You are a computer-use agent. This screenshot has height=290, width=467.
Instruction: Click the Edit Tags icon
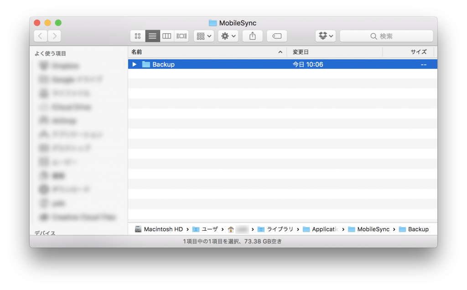[277, 36]
